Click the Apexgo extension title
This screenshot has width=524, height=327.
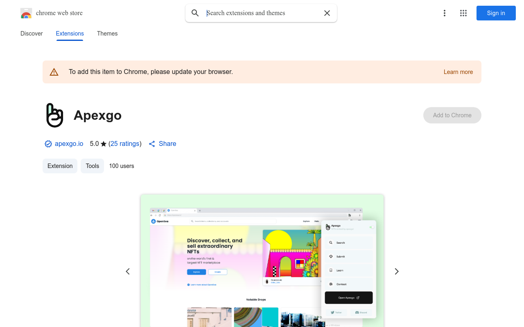(x=97, y=115)
